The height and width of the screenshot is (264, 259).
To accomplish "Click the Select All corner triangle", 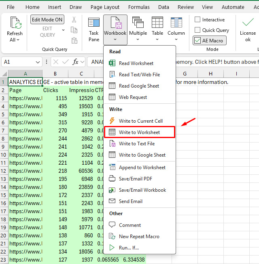I will point(4,74).
